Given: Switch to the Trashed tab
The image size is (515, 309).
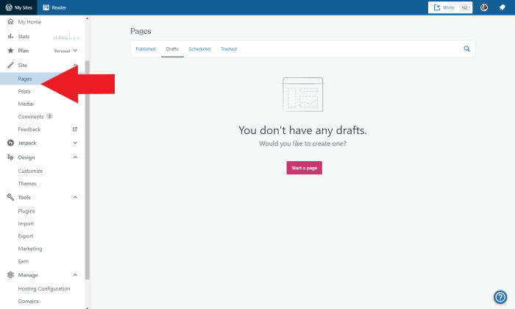Looking at the screenshot, I should pyautogui.click(x=229, y=49).
